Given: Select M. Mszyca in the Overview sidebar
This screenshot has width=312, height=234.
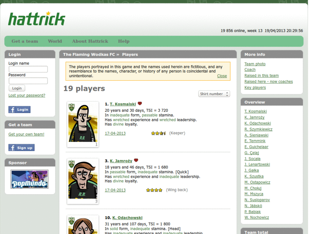Looking at the screenshot, I should [x=254, y=194].
